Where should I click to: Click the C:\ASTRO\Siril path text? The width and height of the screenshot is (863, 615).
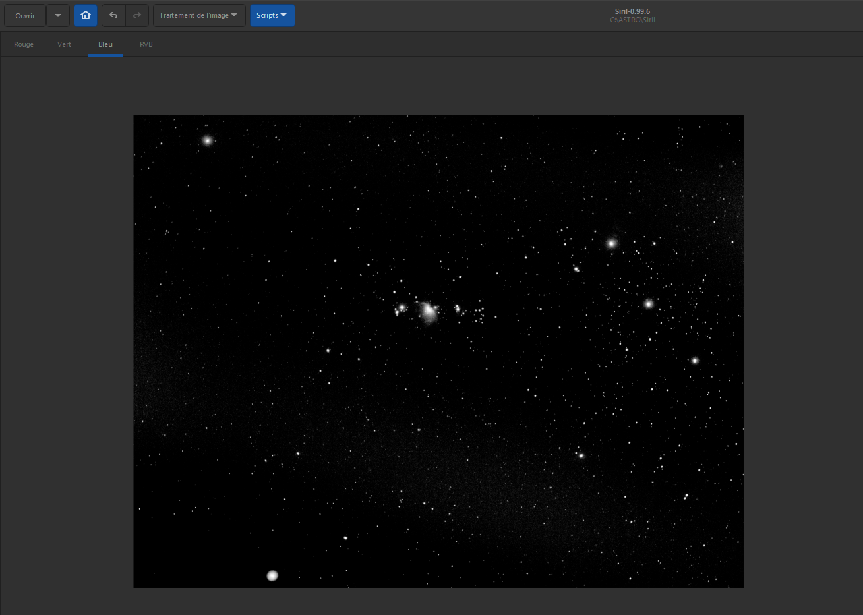point(632,20)
